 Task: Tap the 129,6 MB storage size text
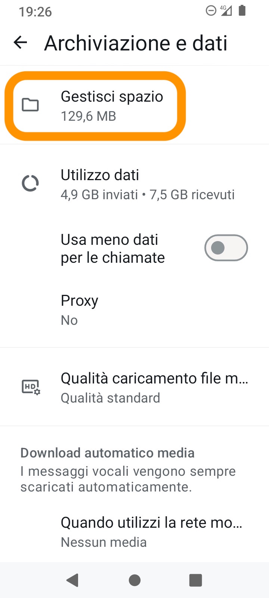[89, 116]
